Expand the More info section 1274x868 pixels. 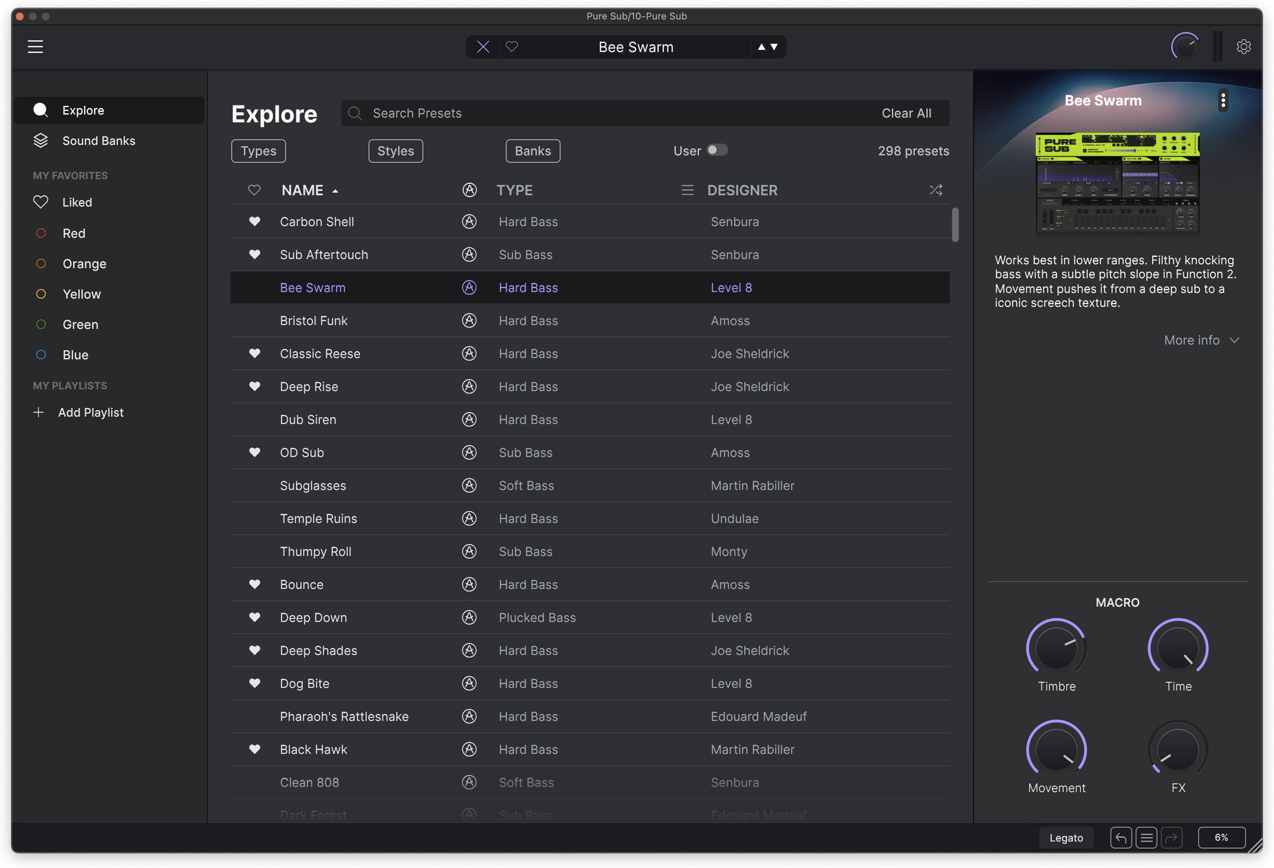pyautogui.click(x=1201, y=340)
